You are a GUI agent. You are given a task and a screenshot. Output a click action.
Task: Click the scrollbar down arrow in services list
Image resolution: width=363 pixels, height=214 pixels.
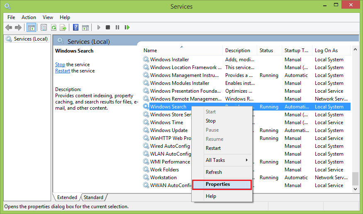click(x=356, y=189)
